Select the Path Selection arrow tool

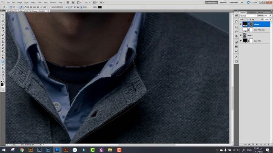click(3, 68)
